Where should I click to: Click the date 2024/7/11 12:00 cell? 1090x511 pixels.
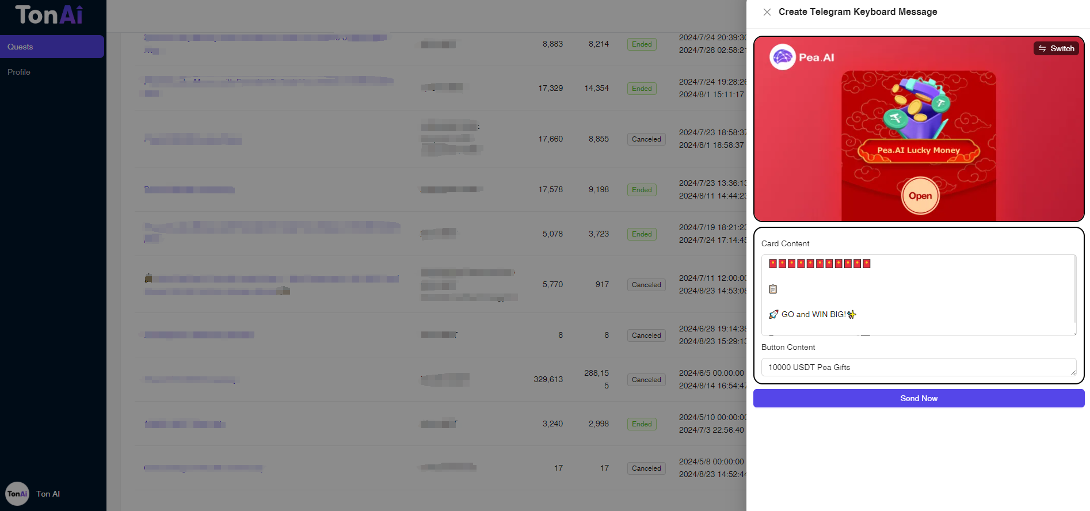coord(712,278)
